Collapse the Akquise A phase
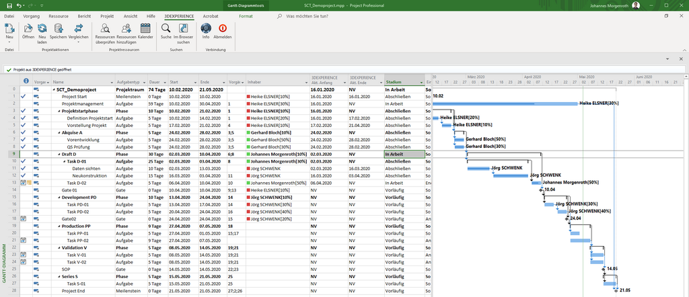This screenshot has height=297, width=689. pyautogui.click(x=59, y=132)
